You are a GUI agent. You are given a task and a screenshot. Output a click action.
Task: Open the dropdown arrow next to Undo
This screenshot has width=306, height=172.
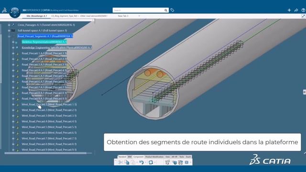145,162
